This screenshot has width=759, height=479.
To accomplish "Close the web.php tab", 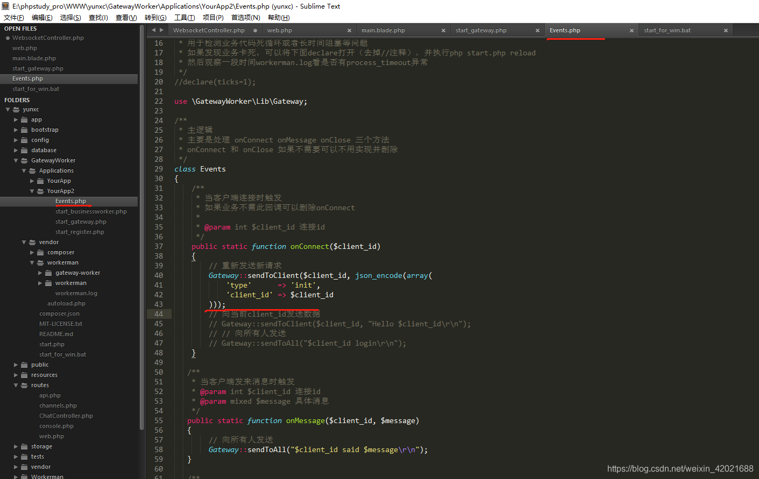I will (x=349, y=31).
